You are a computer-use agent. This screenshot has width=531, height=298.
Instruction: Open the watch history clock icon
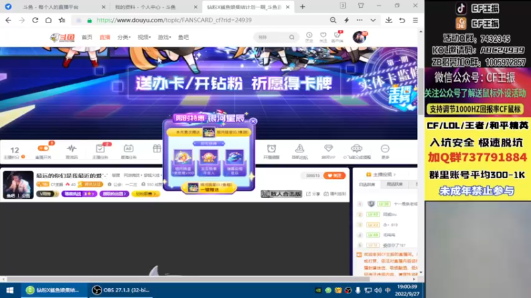tap(309, 37)
